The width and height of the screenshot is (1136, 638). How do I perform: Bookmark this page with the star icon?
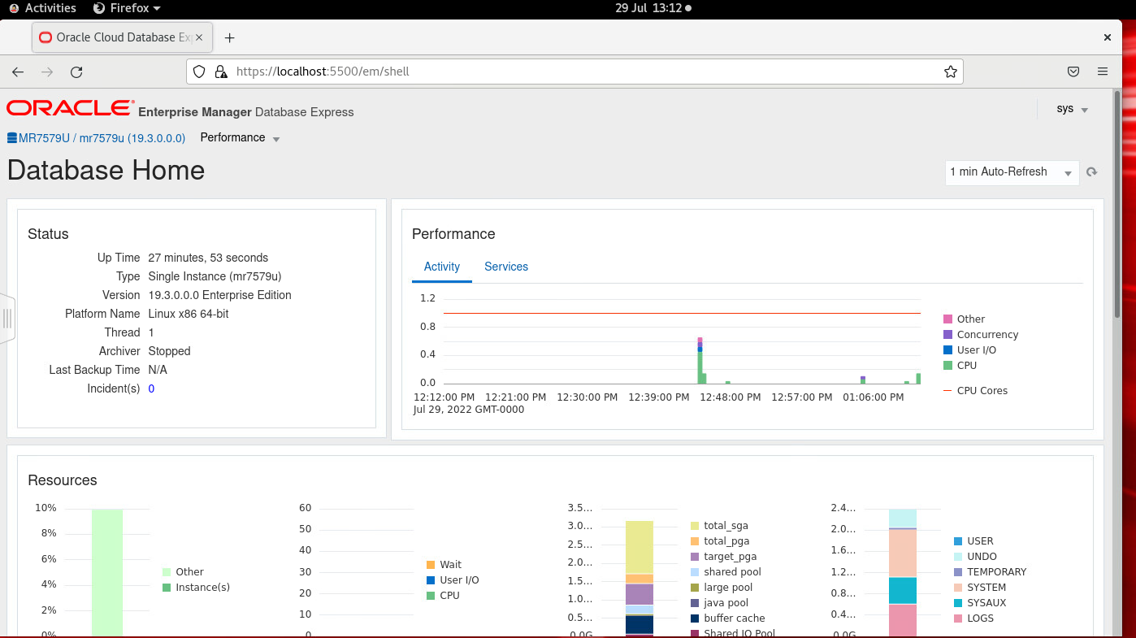pos(950,72)
